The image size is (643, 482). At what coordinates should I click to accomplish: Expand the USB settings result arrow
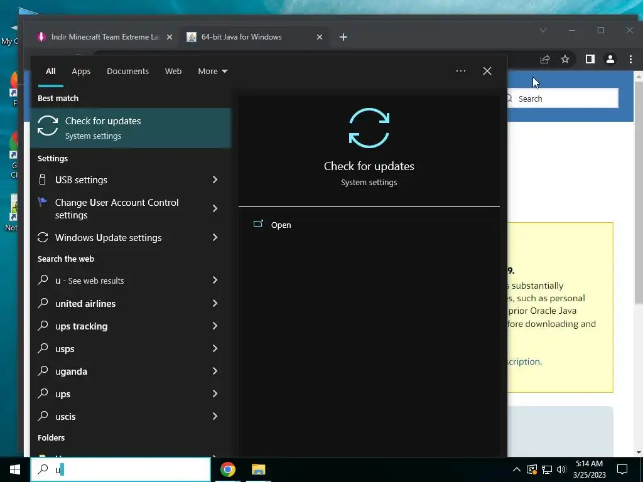[x=215, y=179]
